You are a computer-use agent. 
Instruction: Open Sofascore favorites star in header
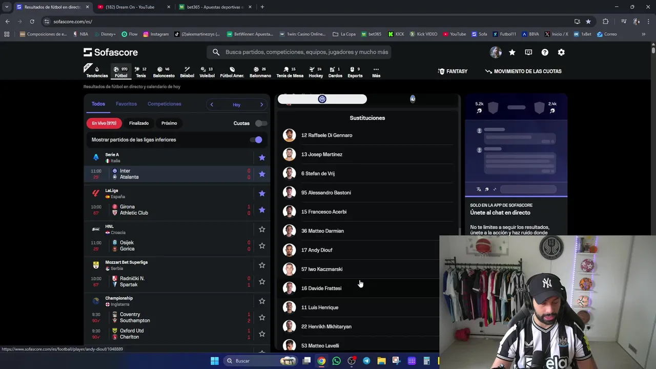[x=512, y=52]
